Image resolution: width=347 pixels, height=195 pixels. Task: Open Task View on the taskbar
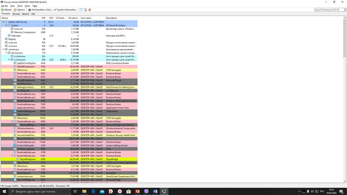(x=75, y=191)
